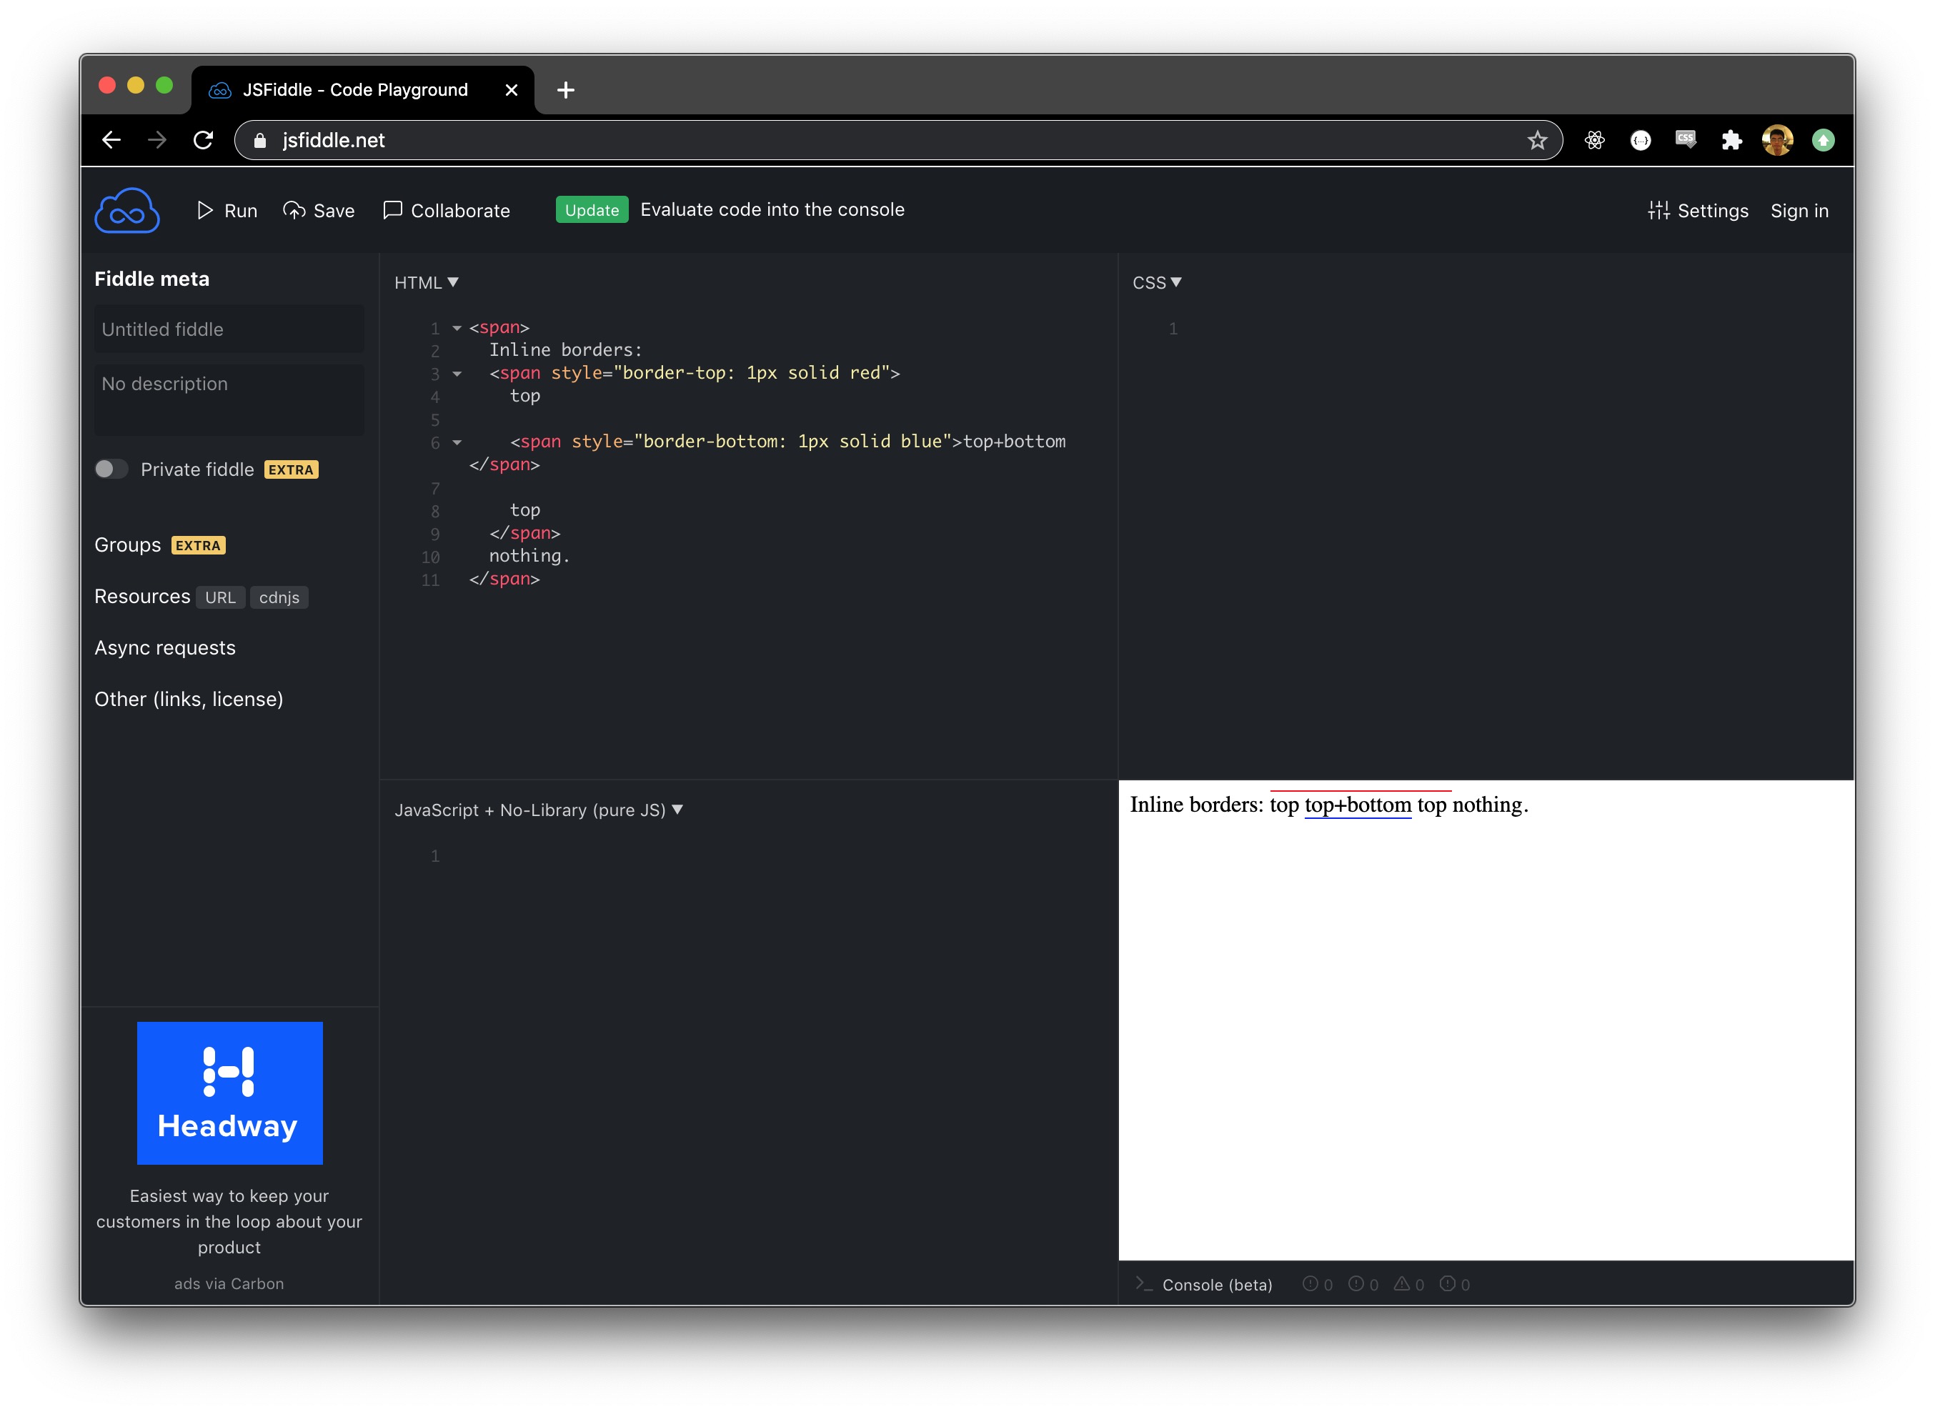1935x1412 pixels.
Task: Open the CSS panel dropdown
Action: [x=1178, y=282]
